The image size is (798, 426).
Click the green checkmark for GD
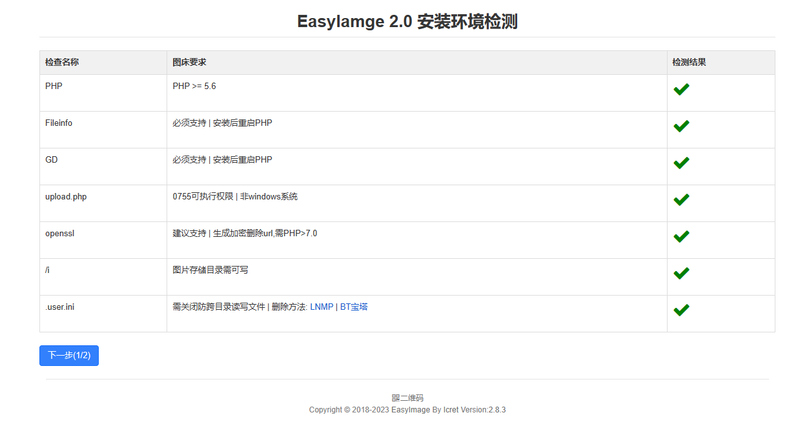[681, 163]
